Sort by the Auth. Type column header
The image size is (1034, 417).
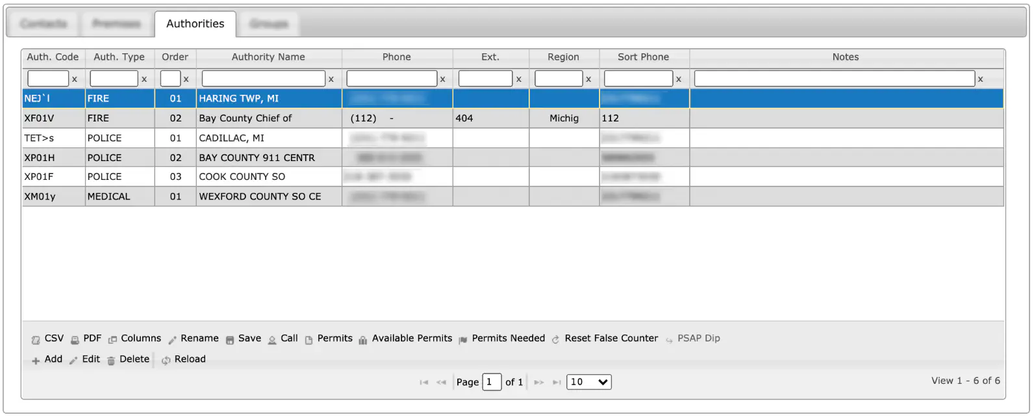(120, 57)
